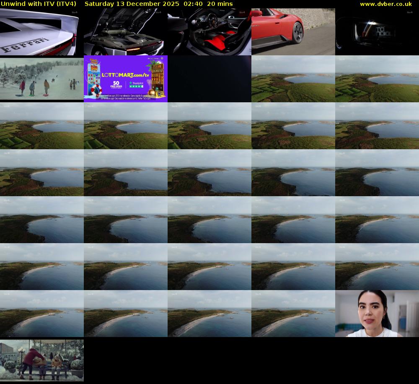The height and width of the screenshot is (384, 419).
Task: Click the purple Lottomart advert thumbnail
Action: 126,79
